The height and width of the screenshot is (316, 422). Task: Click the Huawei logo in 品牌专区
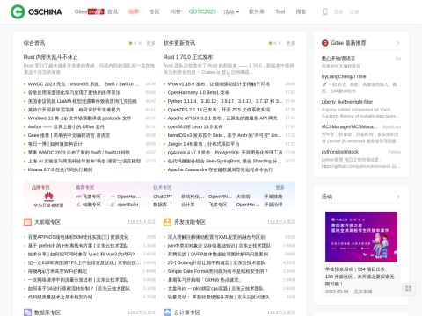coord(48,197)
